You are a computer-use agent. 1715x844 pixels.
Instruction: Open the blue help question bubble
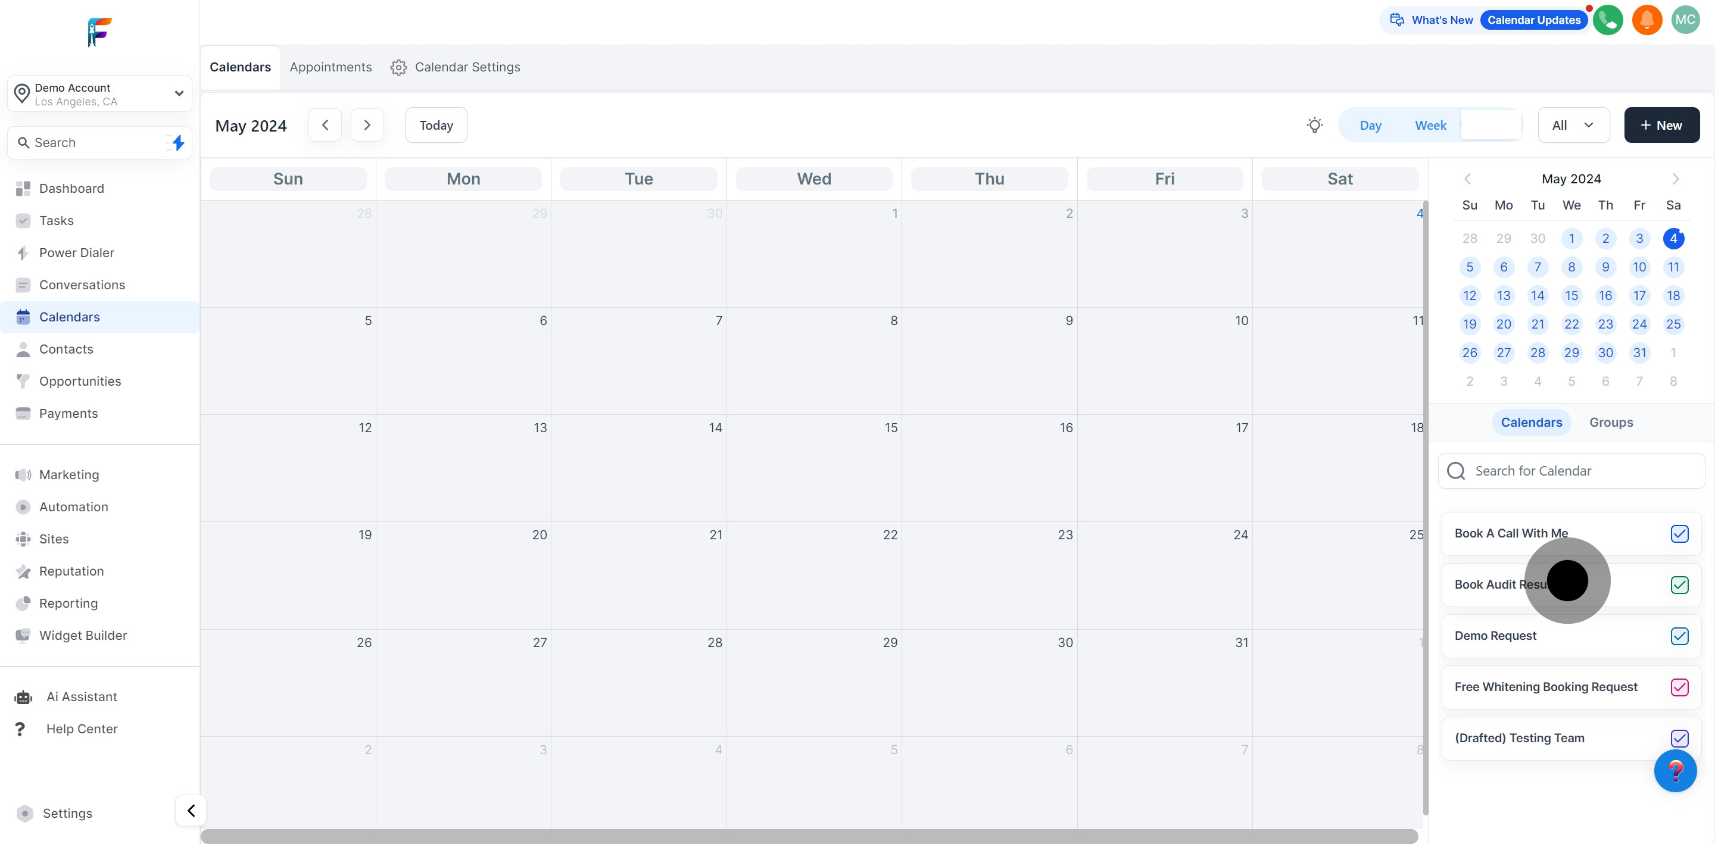coord(1675,771)
